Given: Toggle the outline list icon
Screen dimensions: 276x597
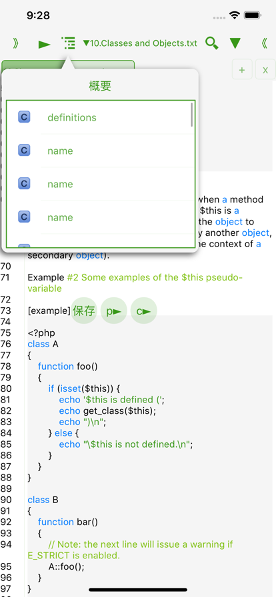Looking at the screenshot, I should (x=68, y=43).
